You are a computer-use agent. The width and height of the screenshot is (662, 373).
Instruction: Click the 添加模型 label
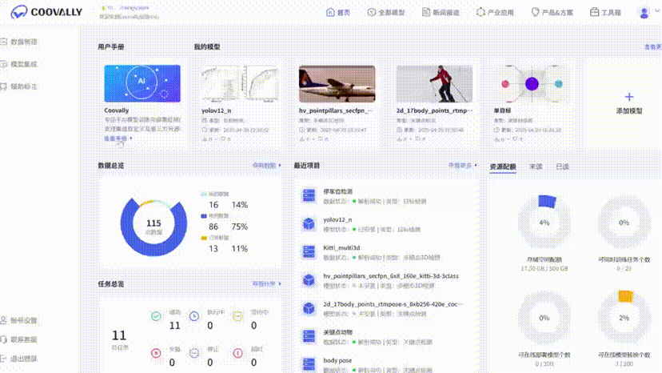click(x=629, y=110)
